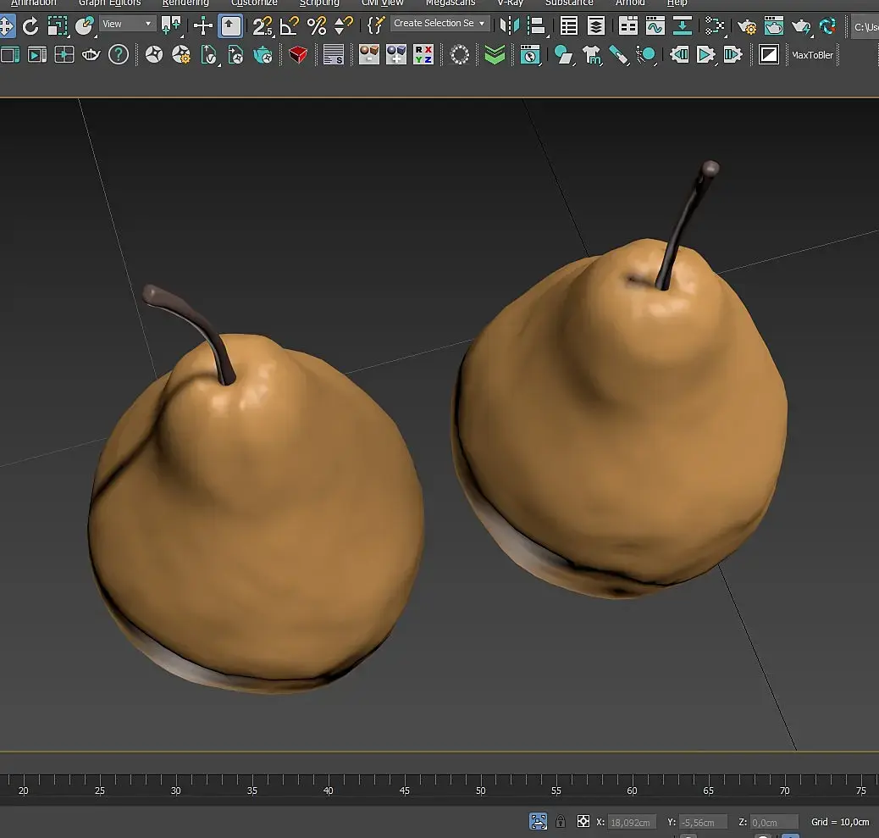Screen dimensions: 879x838
Task: Click the MaxToBlender button
Action: point(812,55)
